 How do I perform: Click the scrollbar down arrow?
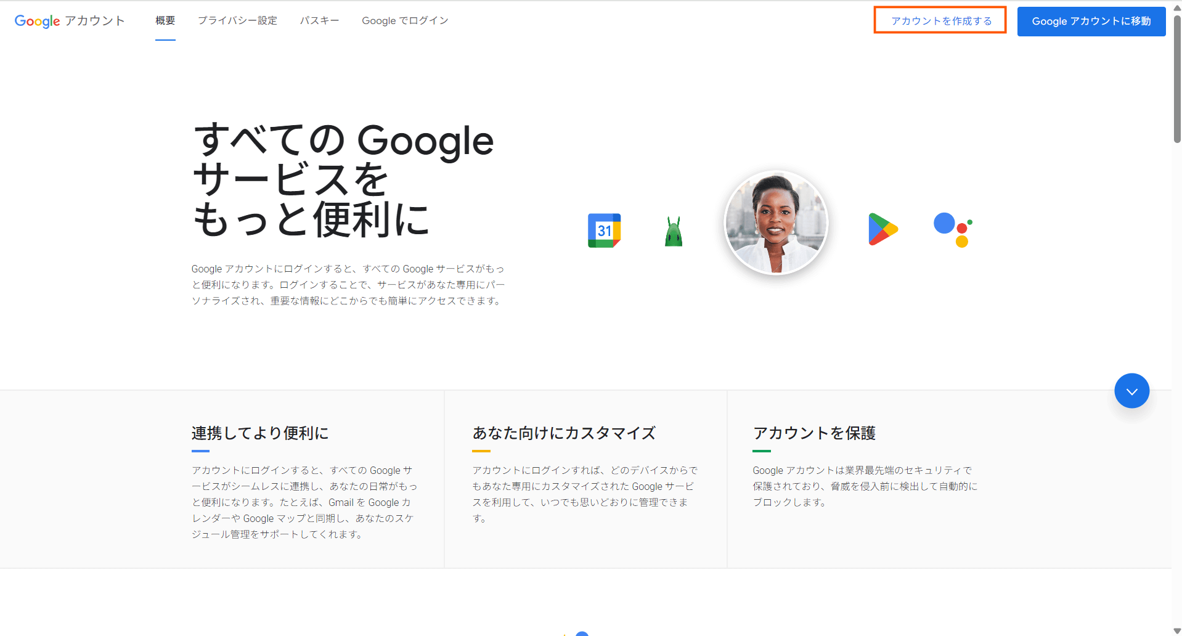[x=1177, y=630]
